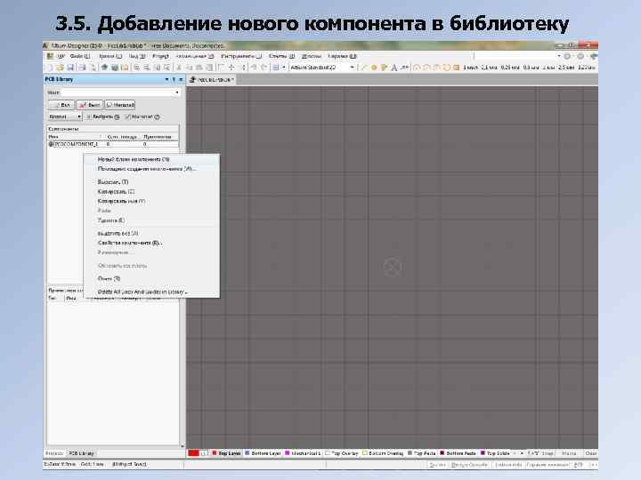
Task: Select the Place Line tool icon
Action: click(364, 68)
